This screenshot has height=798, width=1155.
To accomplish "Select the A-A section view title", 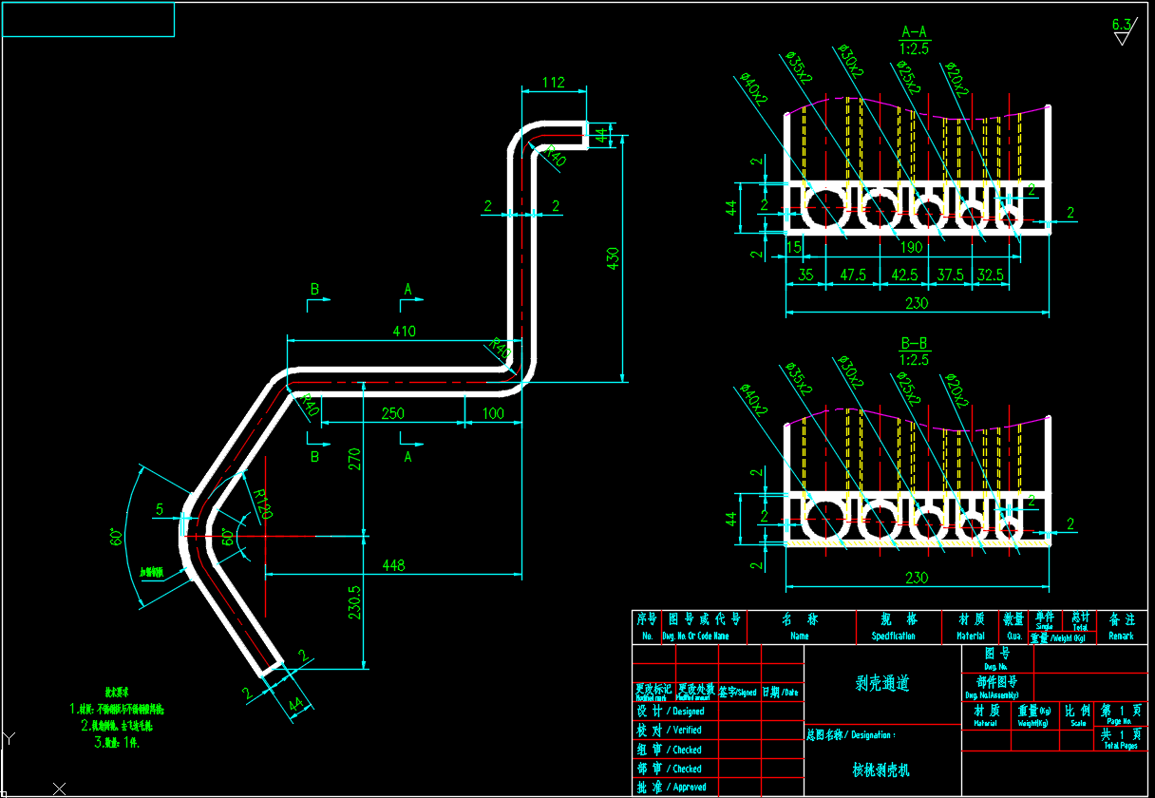I will click(915, 38).
